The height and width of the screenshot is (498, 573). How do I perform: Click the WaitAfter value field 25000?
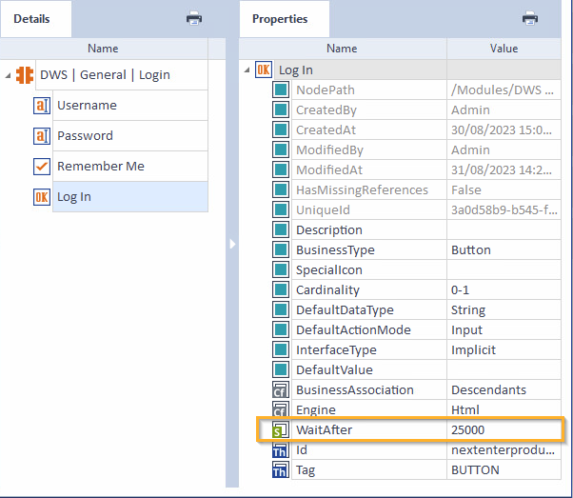tap(471, 430)
